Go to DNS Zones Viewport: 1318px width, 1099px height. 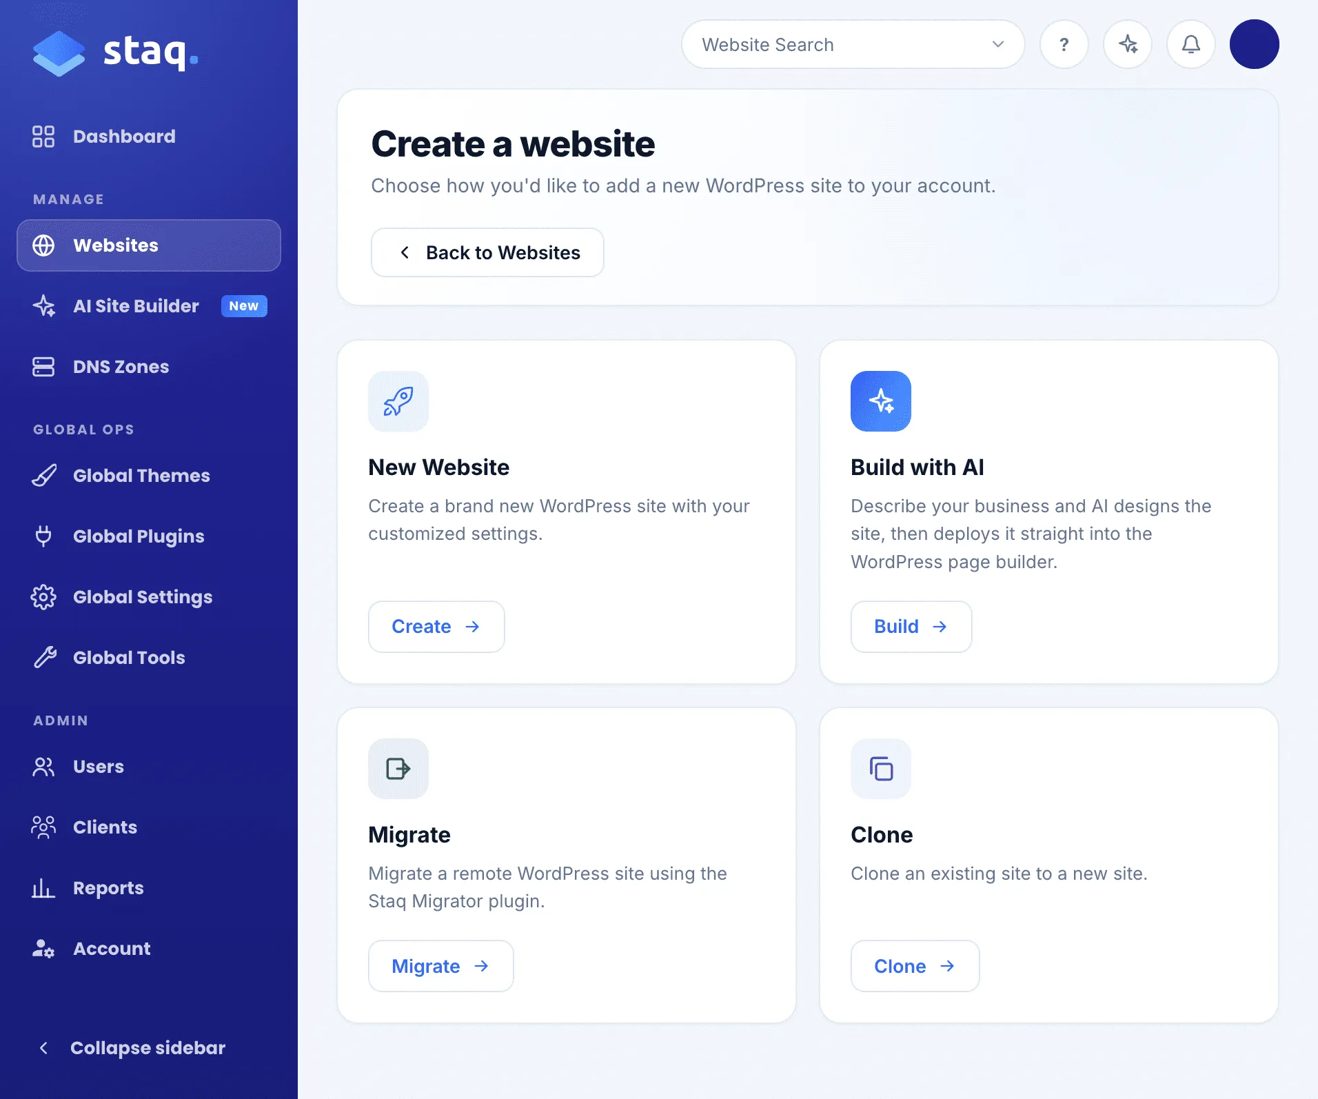pos(149,367)
